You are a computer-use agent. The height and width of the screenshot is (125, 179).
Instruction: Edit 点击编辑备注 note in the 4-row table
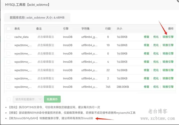pyautogui.click(x=46, y=62)
